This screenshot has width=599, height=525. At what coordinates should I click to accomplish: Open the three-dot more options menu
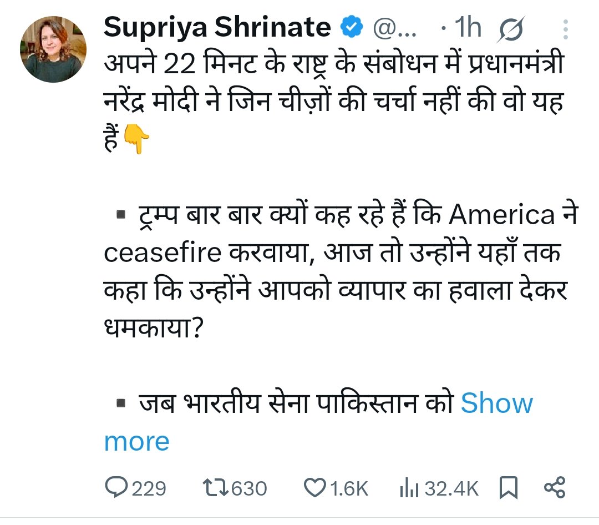point(565,29)
